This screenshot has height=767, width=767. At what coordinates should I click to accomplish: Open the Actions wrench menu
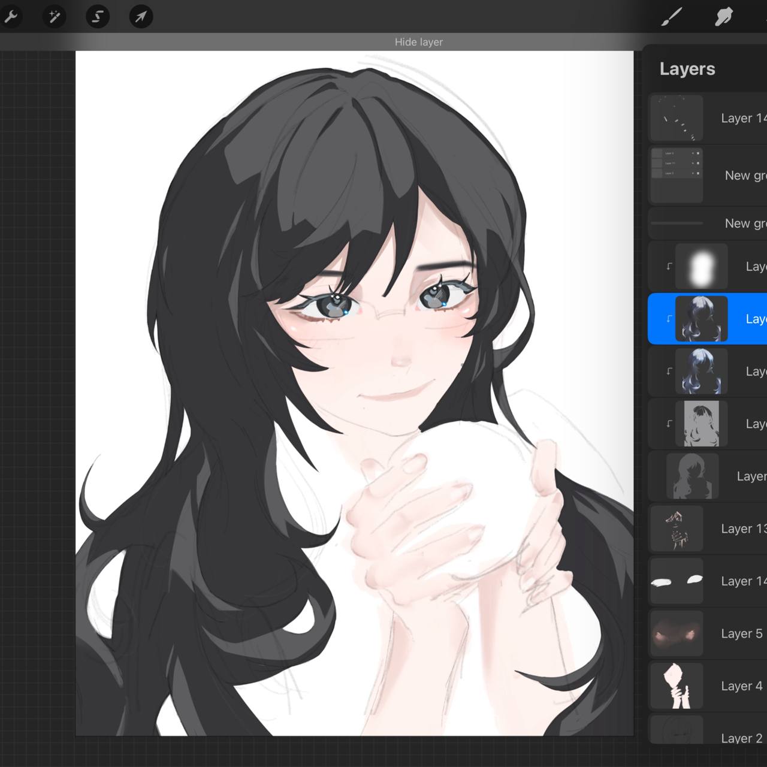[10, 17]
